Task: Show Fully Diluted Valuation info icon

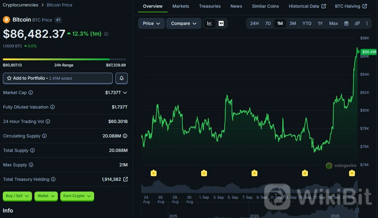Action: pyautogui.click(x=53, y=107)
